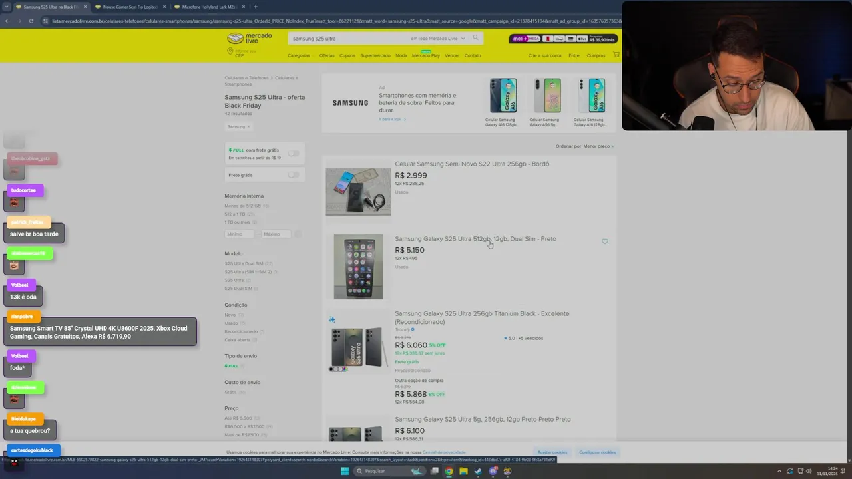Screen dimensions: 852x479
Task: Filter price 'Até R$ 6.500'
Action: tap(238, 418)
